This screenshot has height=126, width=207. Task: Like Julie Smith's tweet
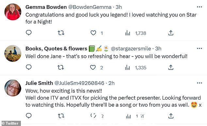click(93, 116)
